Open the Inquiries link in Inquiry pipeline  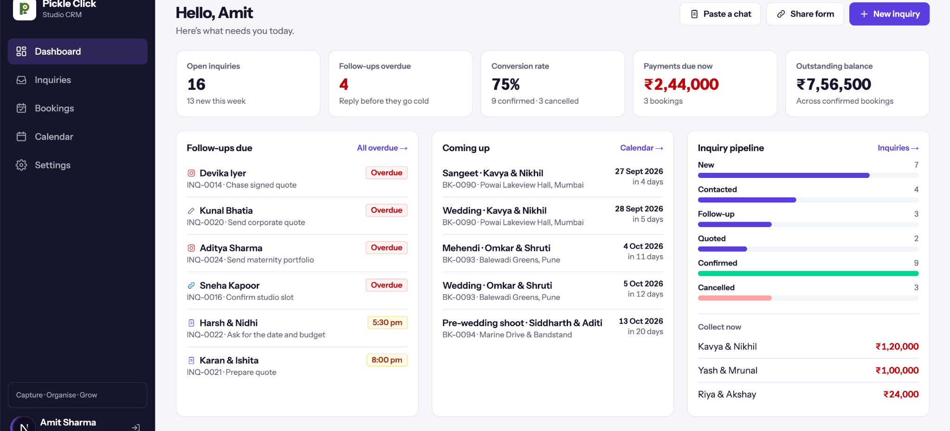click(898, 148)
